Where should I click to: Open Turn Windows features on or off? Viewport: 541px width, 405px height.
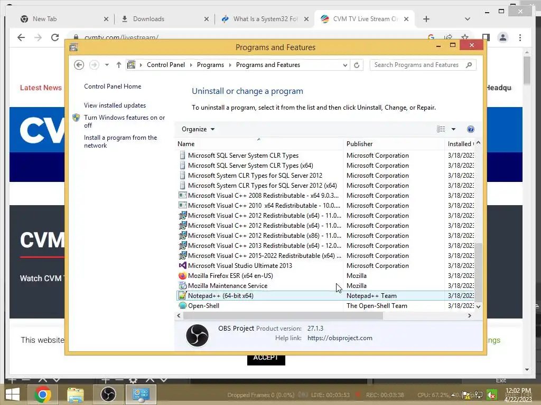click(x=125, y=121)
